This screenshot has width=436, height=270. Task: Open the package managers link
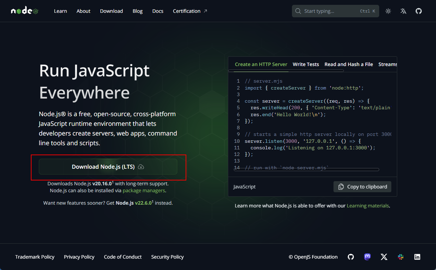pos(144,190)
